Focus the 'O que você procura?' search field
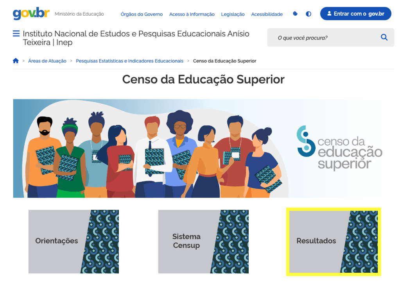The image size is (400, 286). tap(325, 38)
